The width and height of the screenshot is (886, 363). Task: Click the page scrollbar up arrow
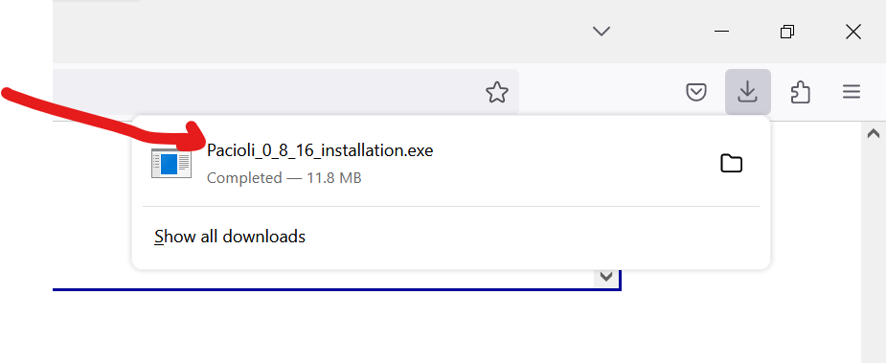point(873,133)
